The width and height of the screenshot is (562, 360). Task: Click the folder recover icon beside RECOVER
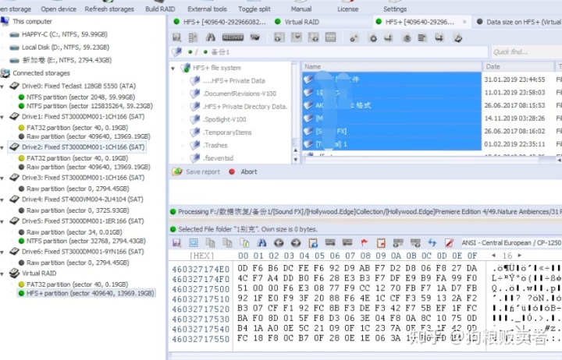pos(254,37)
